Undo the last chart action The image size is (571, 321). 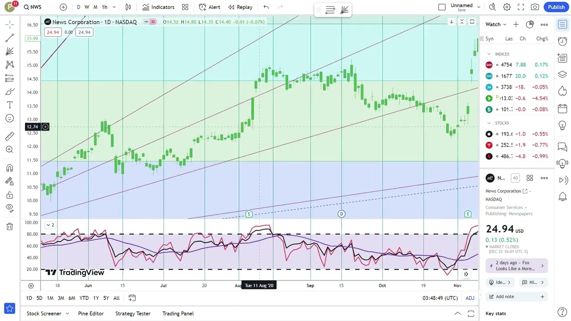click(x=266, y=7)
